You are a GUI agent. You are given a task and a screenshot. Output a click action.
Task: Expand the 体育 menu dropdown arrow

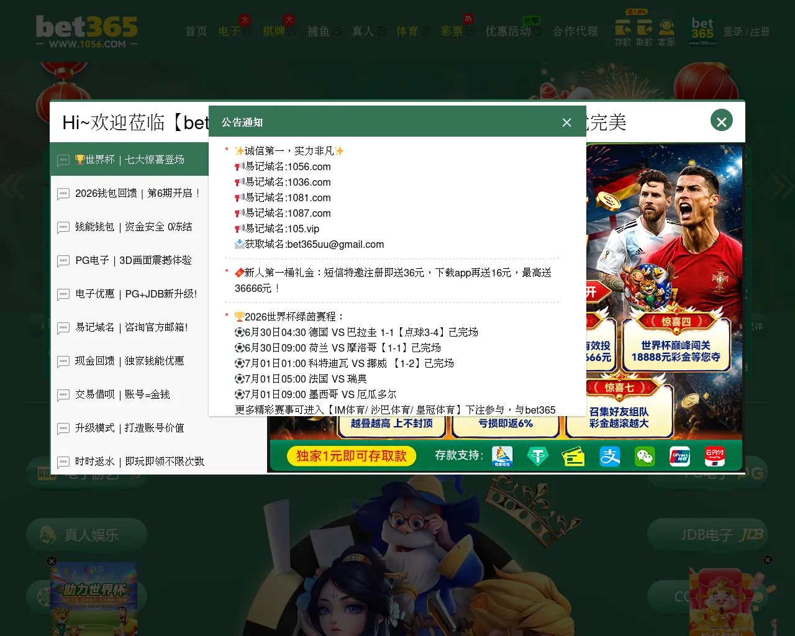point(426,31)
